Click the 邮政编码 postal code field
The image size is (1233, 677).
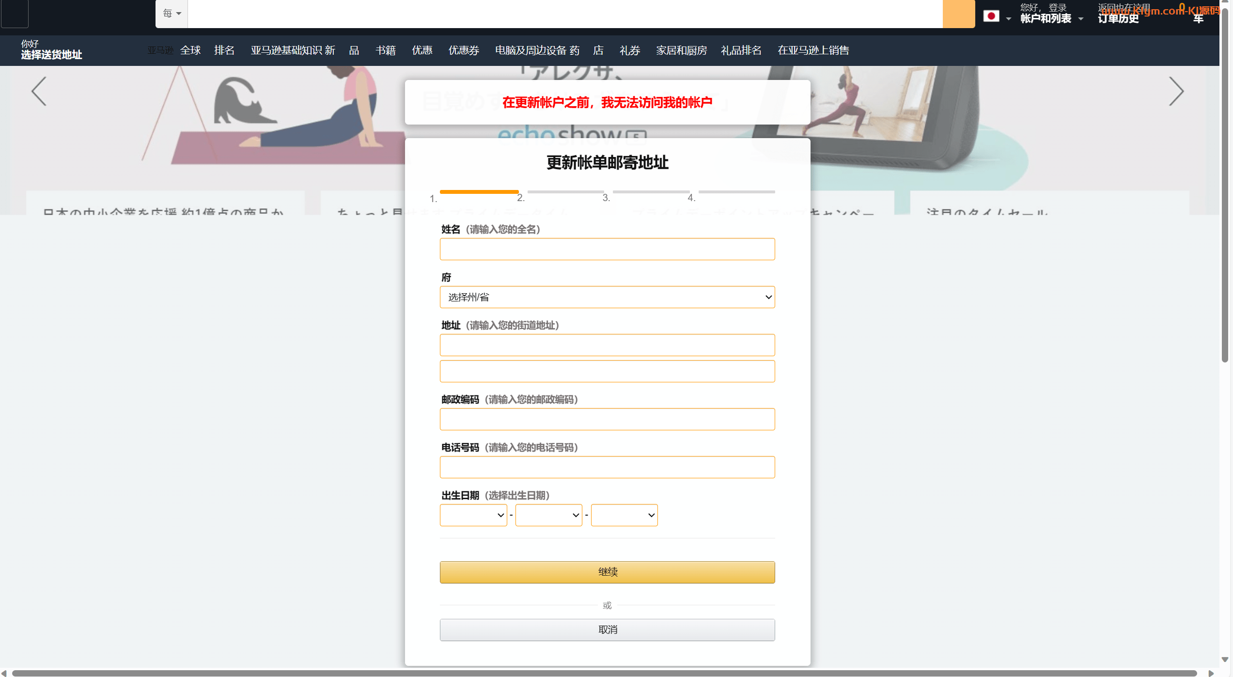click(x=607, y=419)
